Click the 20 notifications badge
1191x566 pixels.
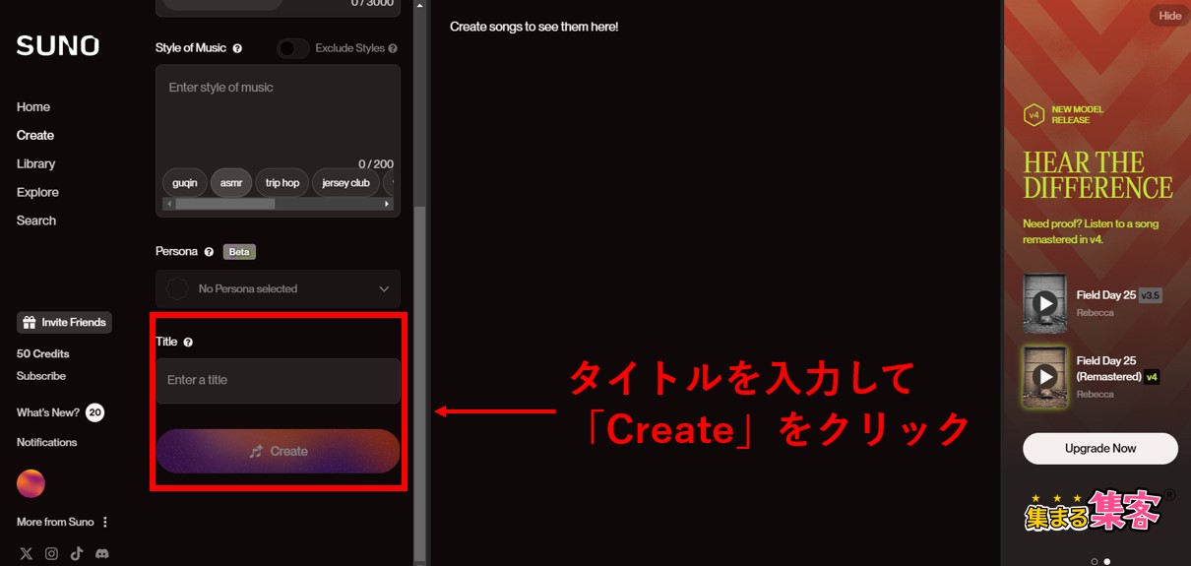pyautogui.click(x=94, y=412)
